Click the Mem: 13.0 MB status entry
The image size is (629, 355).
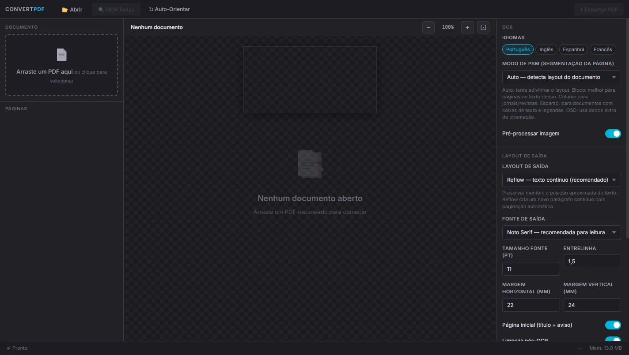click(x=606, y=348)
